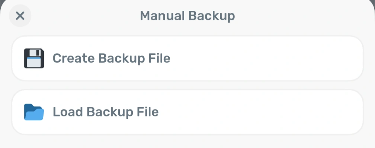Screen dimensions: 375x148
Task: Dismiss the backup sheet using the X button
Action: pos(20,16)
